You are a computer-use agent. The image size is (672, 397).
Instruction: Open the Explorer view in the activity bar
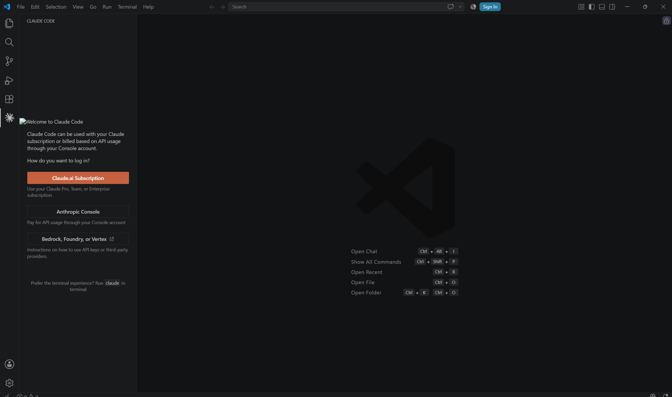coord(9,23)
